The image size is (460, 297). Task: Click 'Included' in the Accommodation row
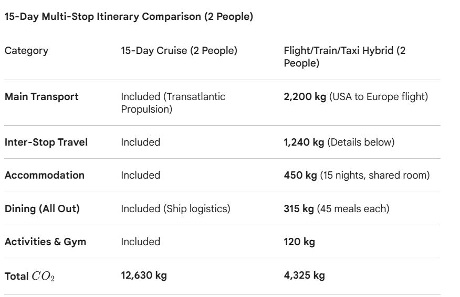point(141,175)
